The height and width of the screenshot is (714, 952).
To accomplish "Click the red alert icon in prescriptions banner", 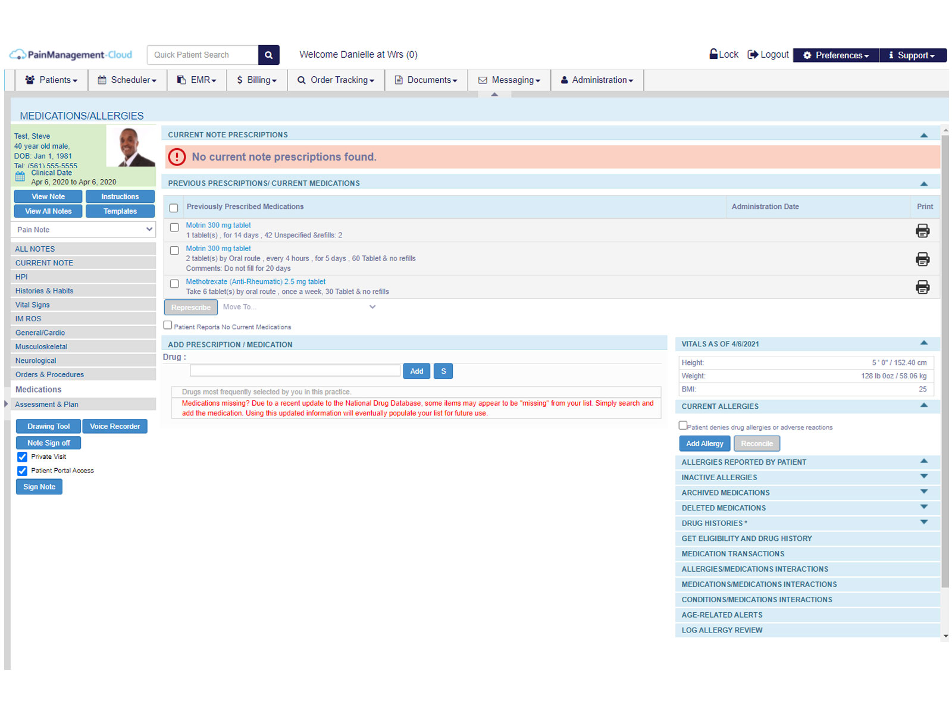I will (177, 157).
